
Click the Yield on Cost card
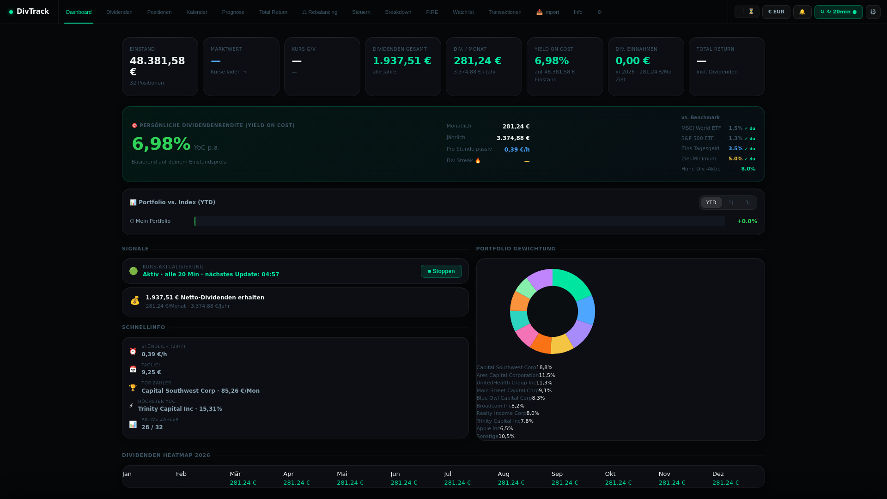565,67
